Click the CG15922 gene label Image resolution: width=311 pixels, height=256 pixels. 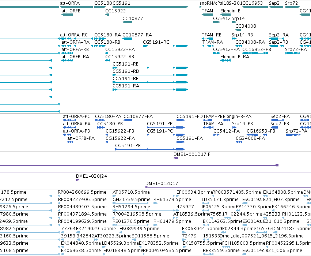tap(115, 11)
